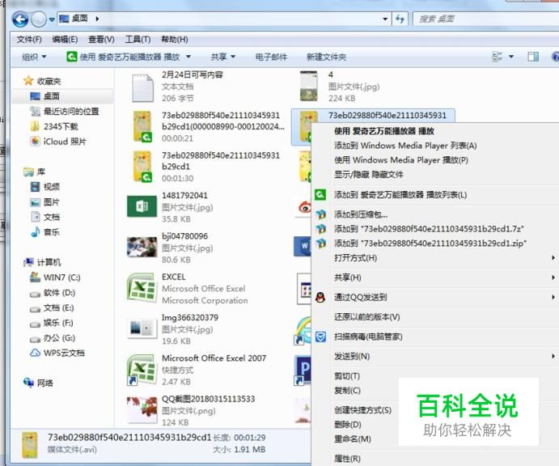Click the archive icon beside 添加到压缩包...

pos(321,214)
